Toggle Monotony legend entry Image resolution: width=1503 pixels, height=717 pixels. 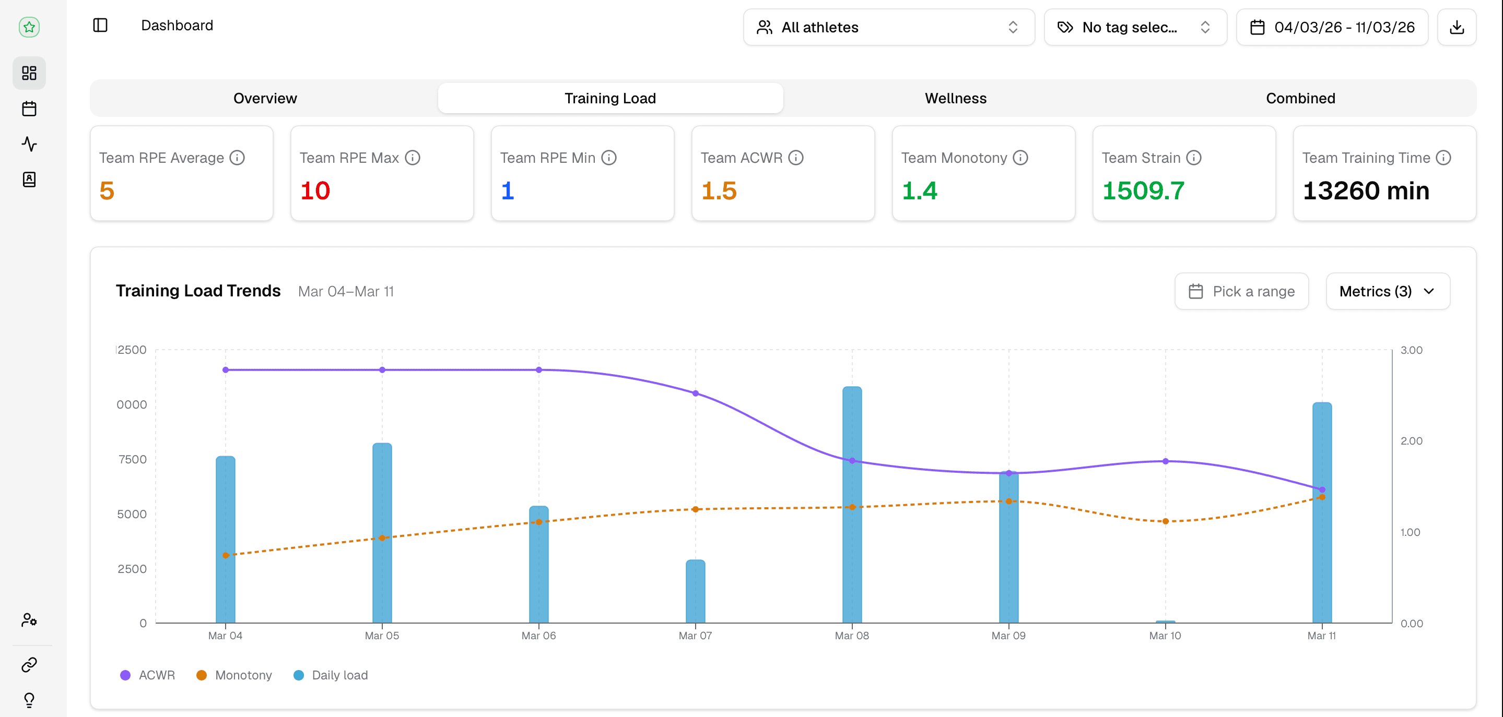click(234, 675)
